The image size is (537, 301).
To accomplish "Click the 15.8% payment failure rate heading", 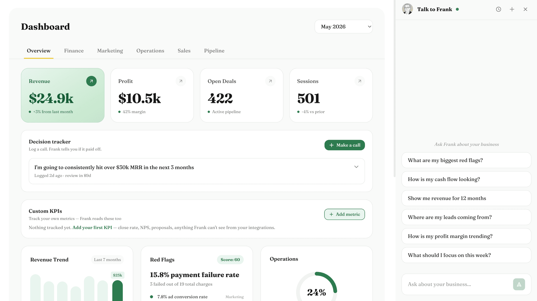I will coord(194,275).
